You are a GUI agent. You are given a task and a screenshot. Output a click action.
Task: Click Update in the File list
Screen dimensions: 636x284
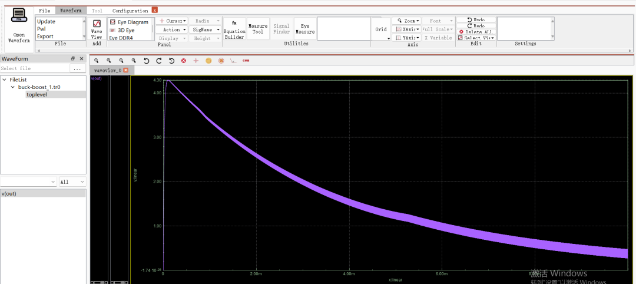pos(47,21)
